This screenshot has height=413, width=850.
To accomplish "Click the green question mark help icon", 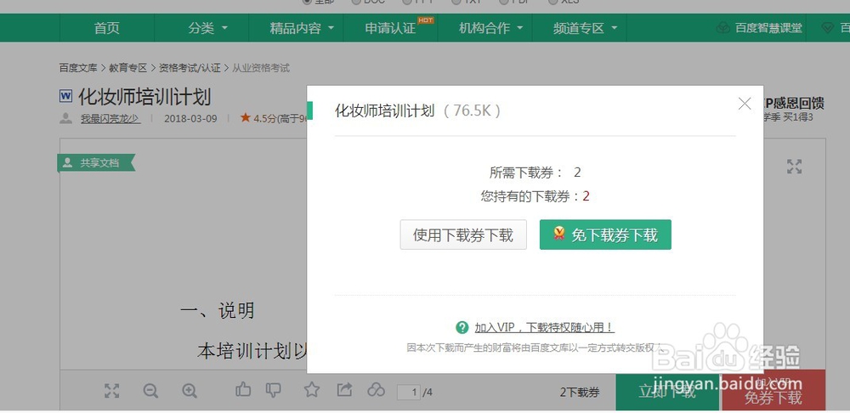I will click(462, 327).
